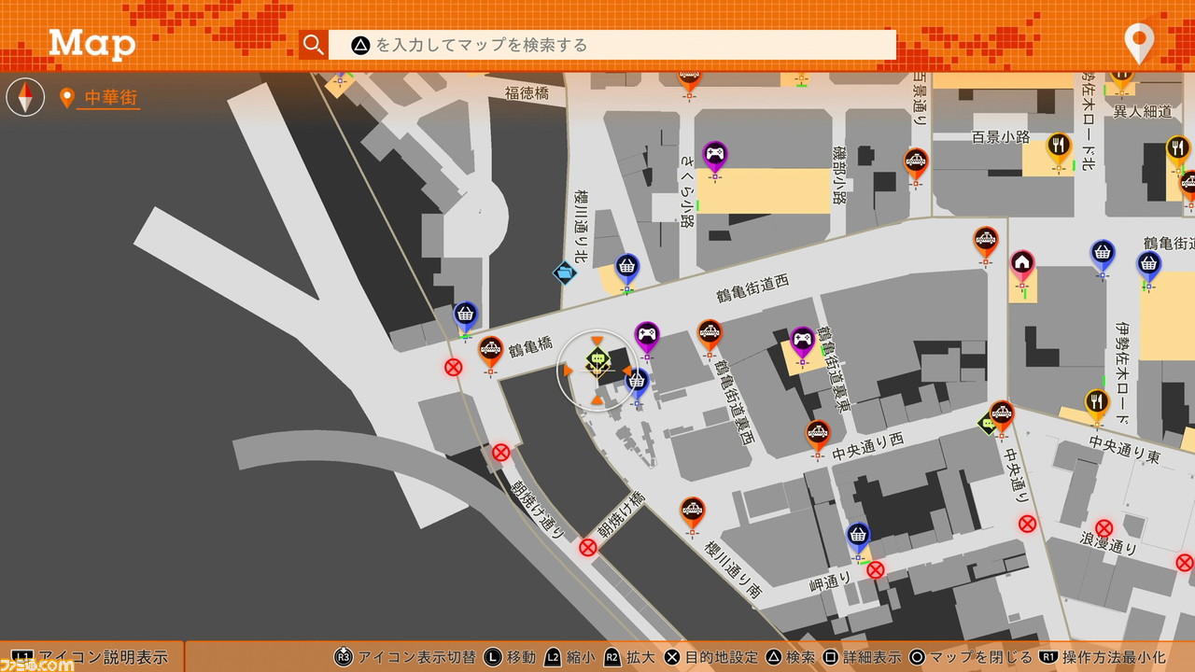Toggle 操作方法最小化 minimize controls
This screenshot has height=672, width=1195.
point(1104,657)
